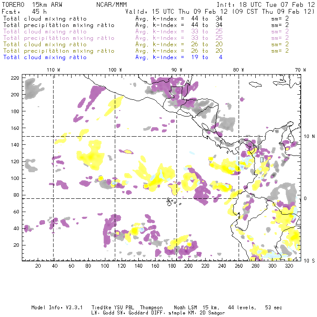
Task: Click the "260" tick label on bottom axis
Action: (x=239, y=266)
